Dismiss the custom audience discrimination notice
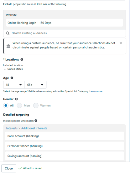 (121, 43)
